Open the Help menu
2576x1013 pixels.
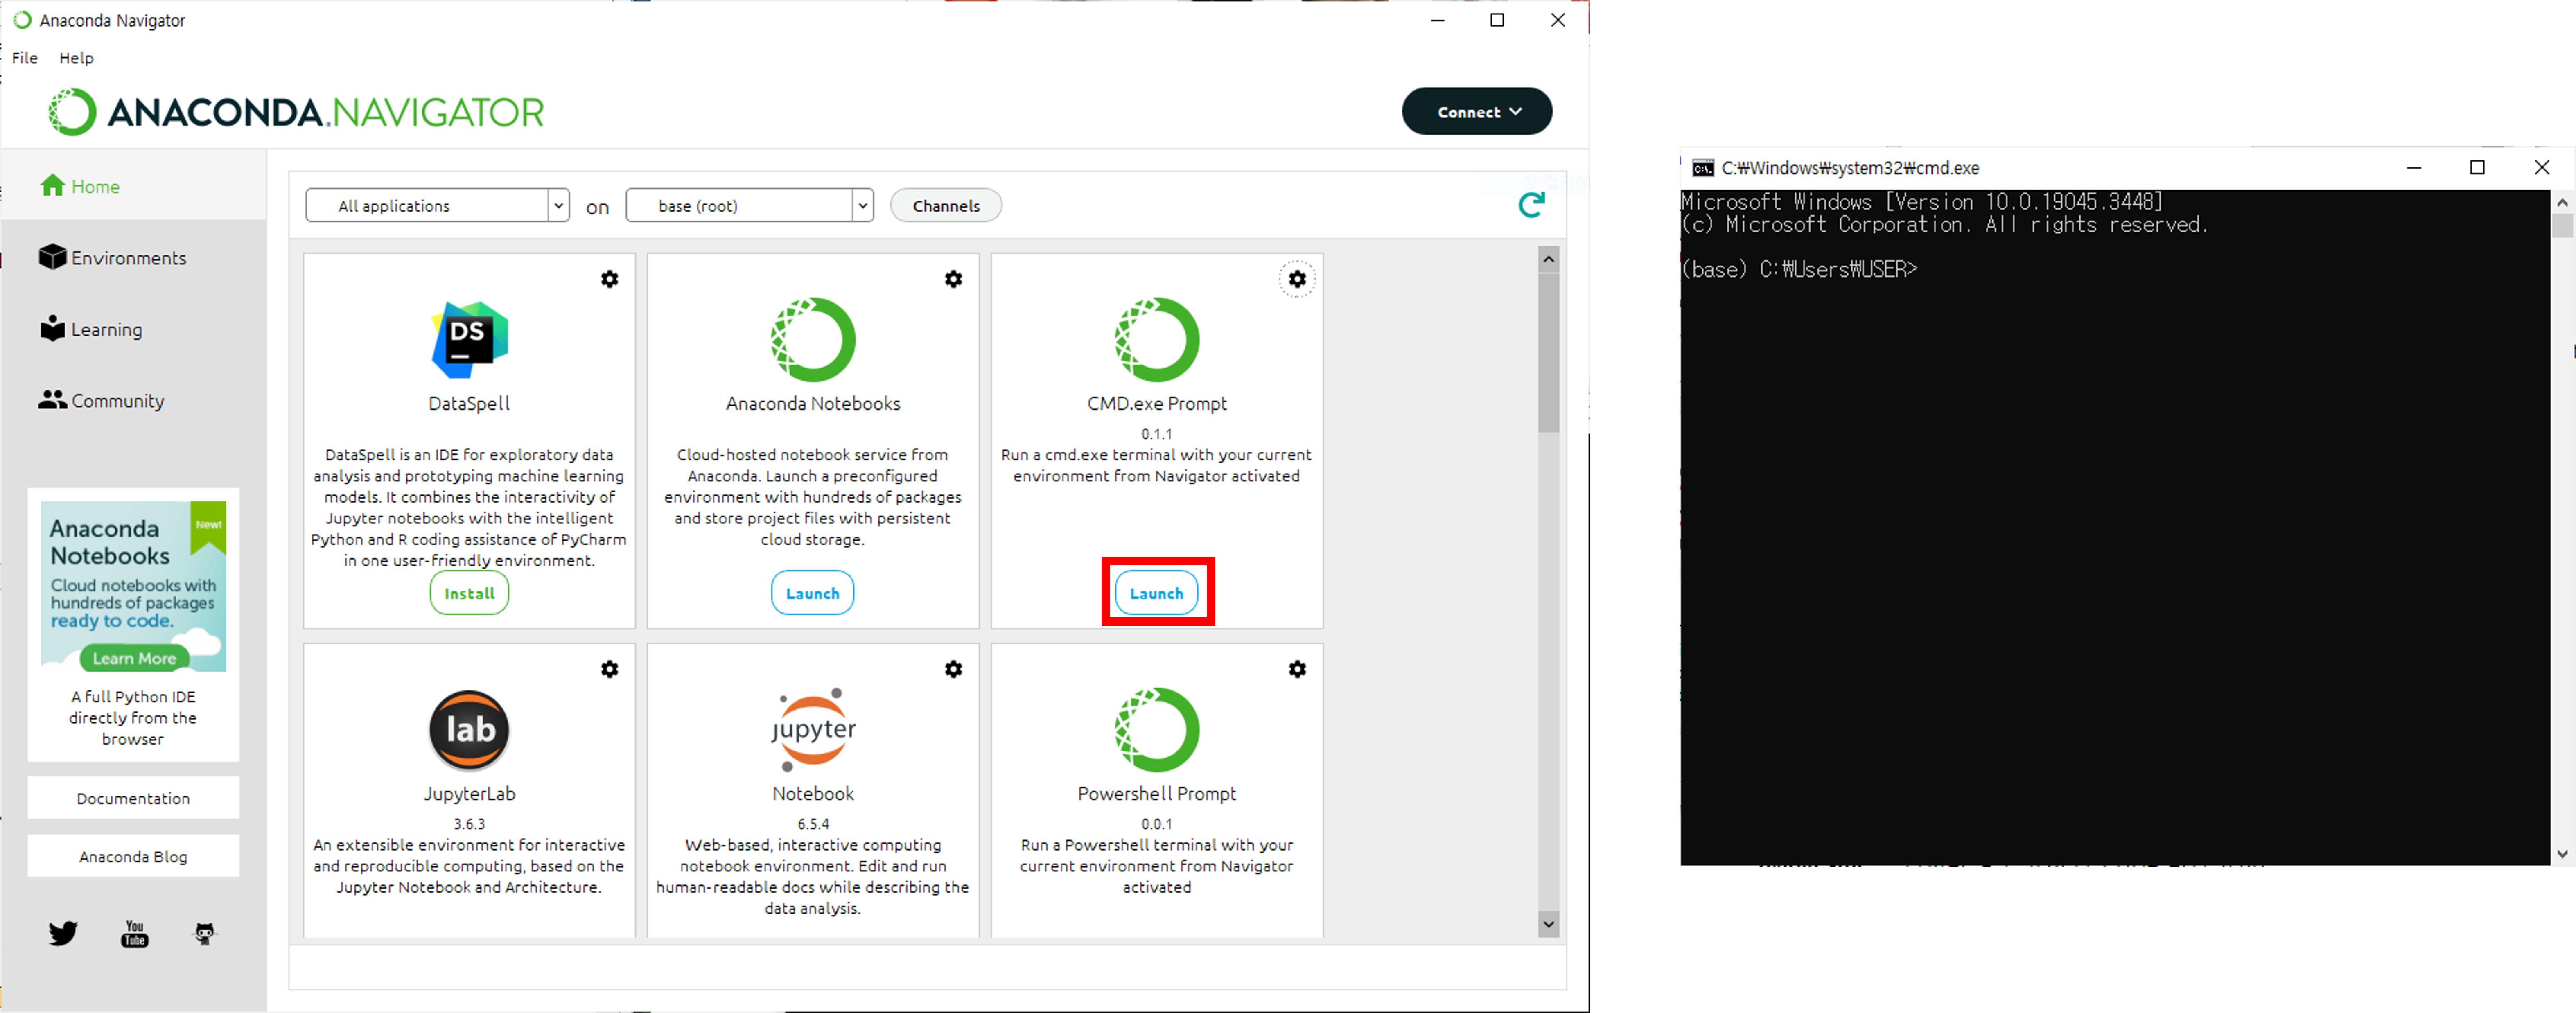pos(76,58)
